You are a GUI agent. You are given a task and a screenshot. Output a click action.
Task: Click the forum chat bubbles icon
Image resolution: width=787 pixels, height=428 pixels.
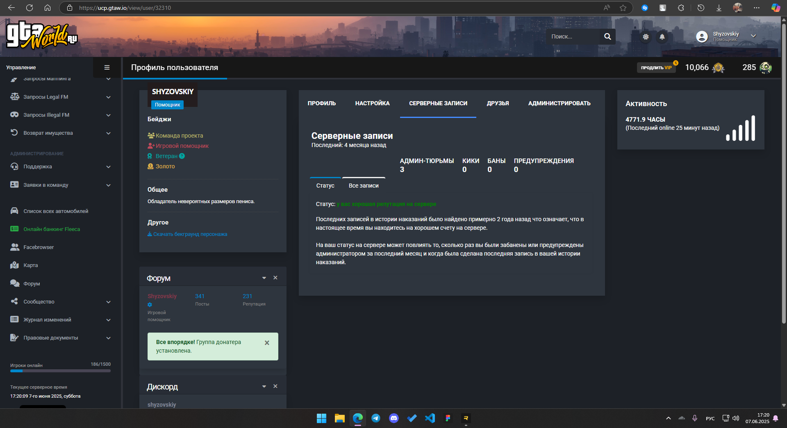click(14, 283)
